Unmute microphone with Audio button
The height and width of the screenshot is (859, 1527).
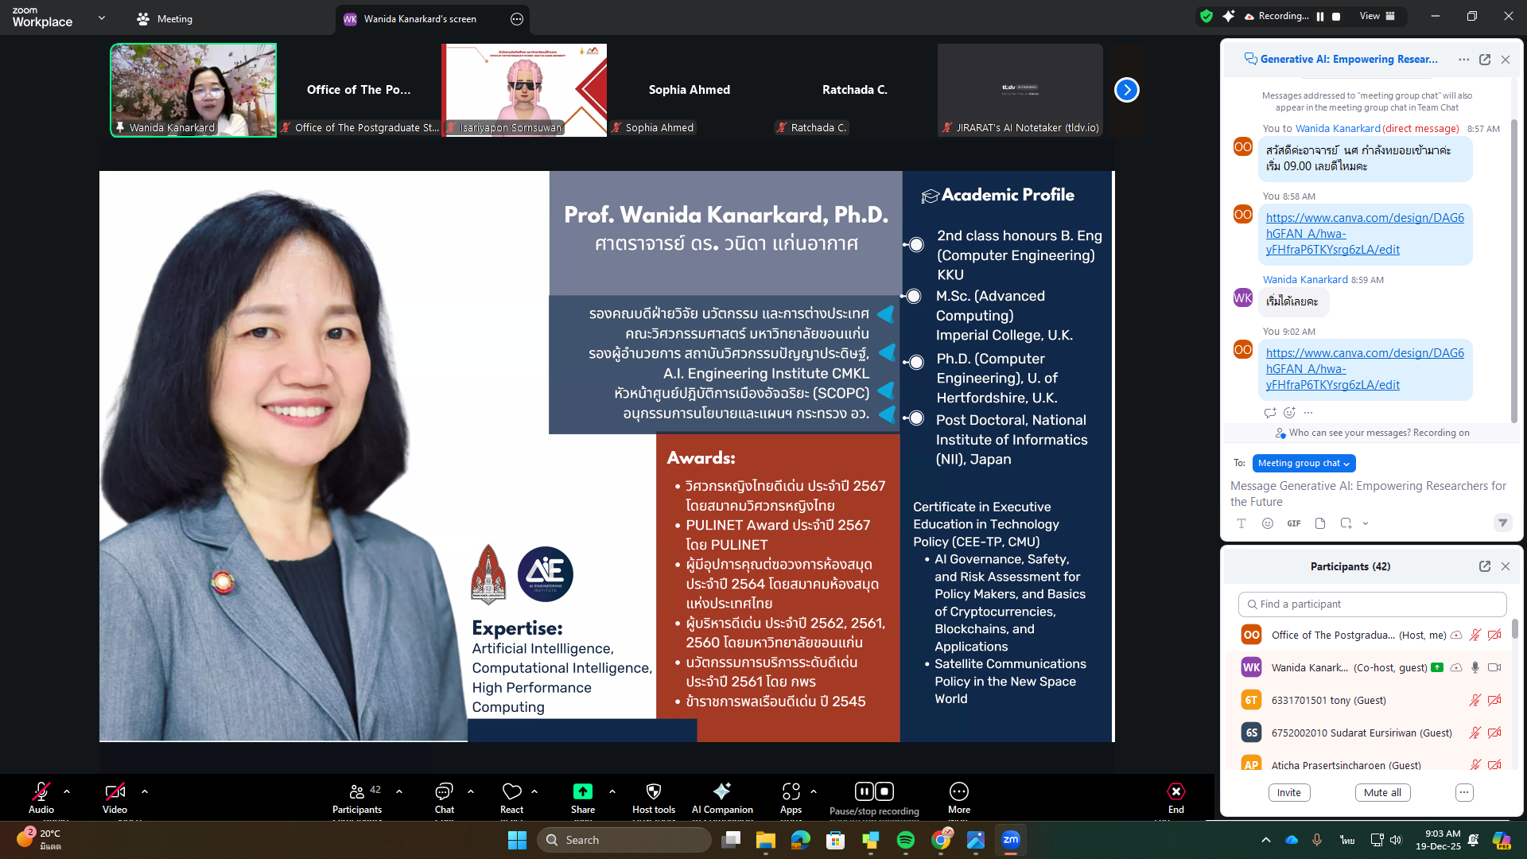41,792
